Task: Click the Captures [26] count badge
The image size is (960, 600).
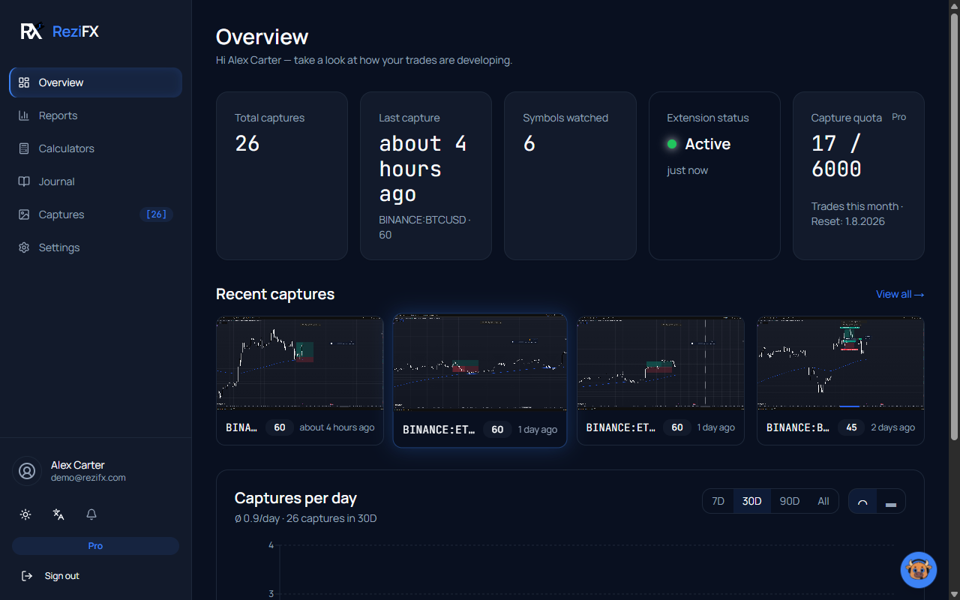Action: click(156, 214)
